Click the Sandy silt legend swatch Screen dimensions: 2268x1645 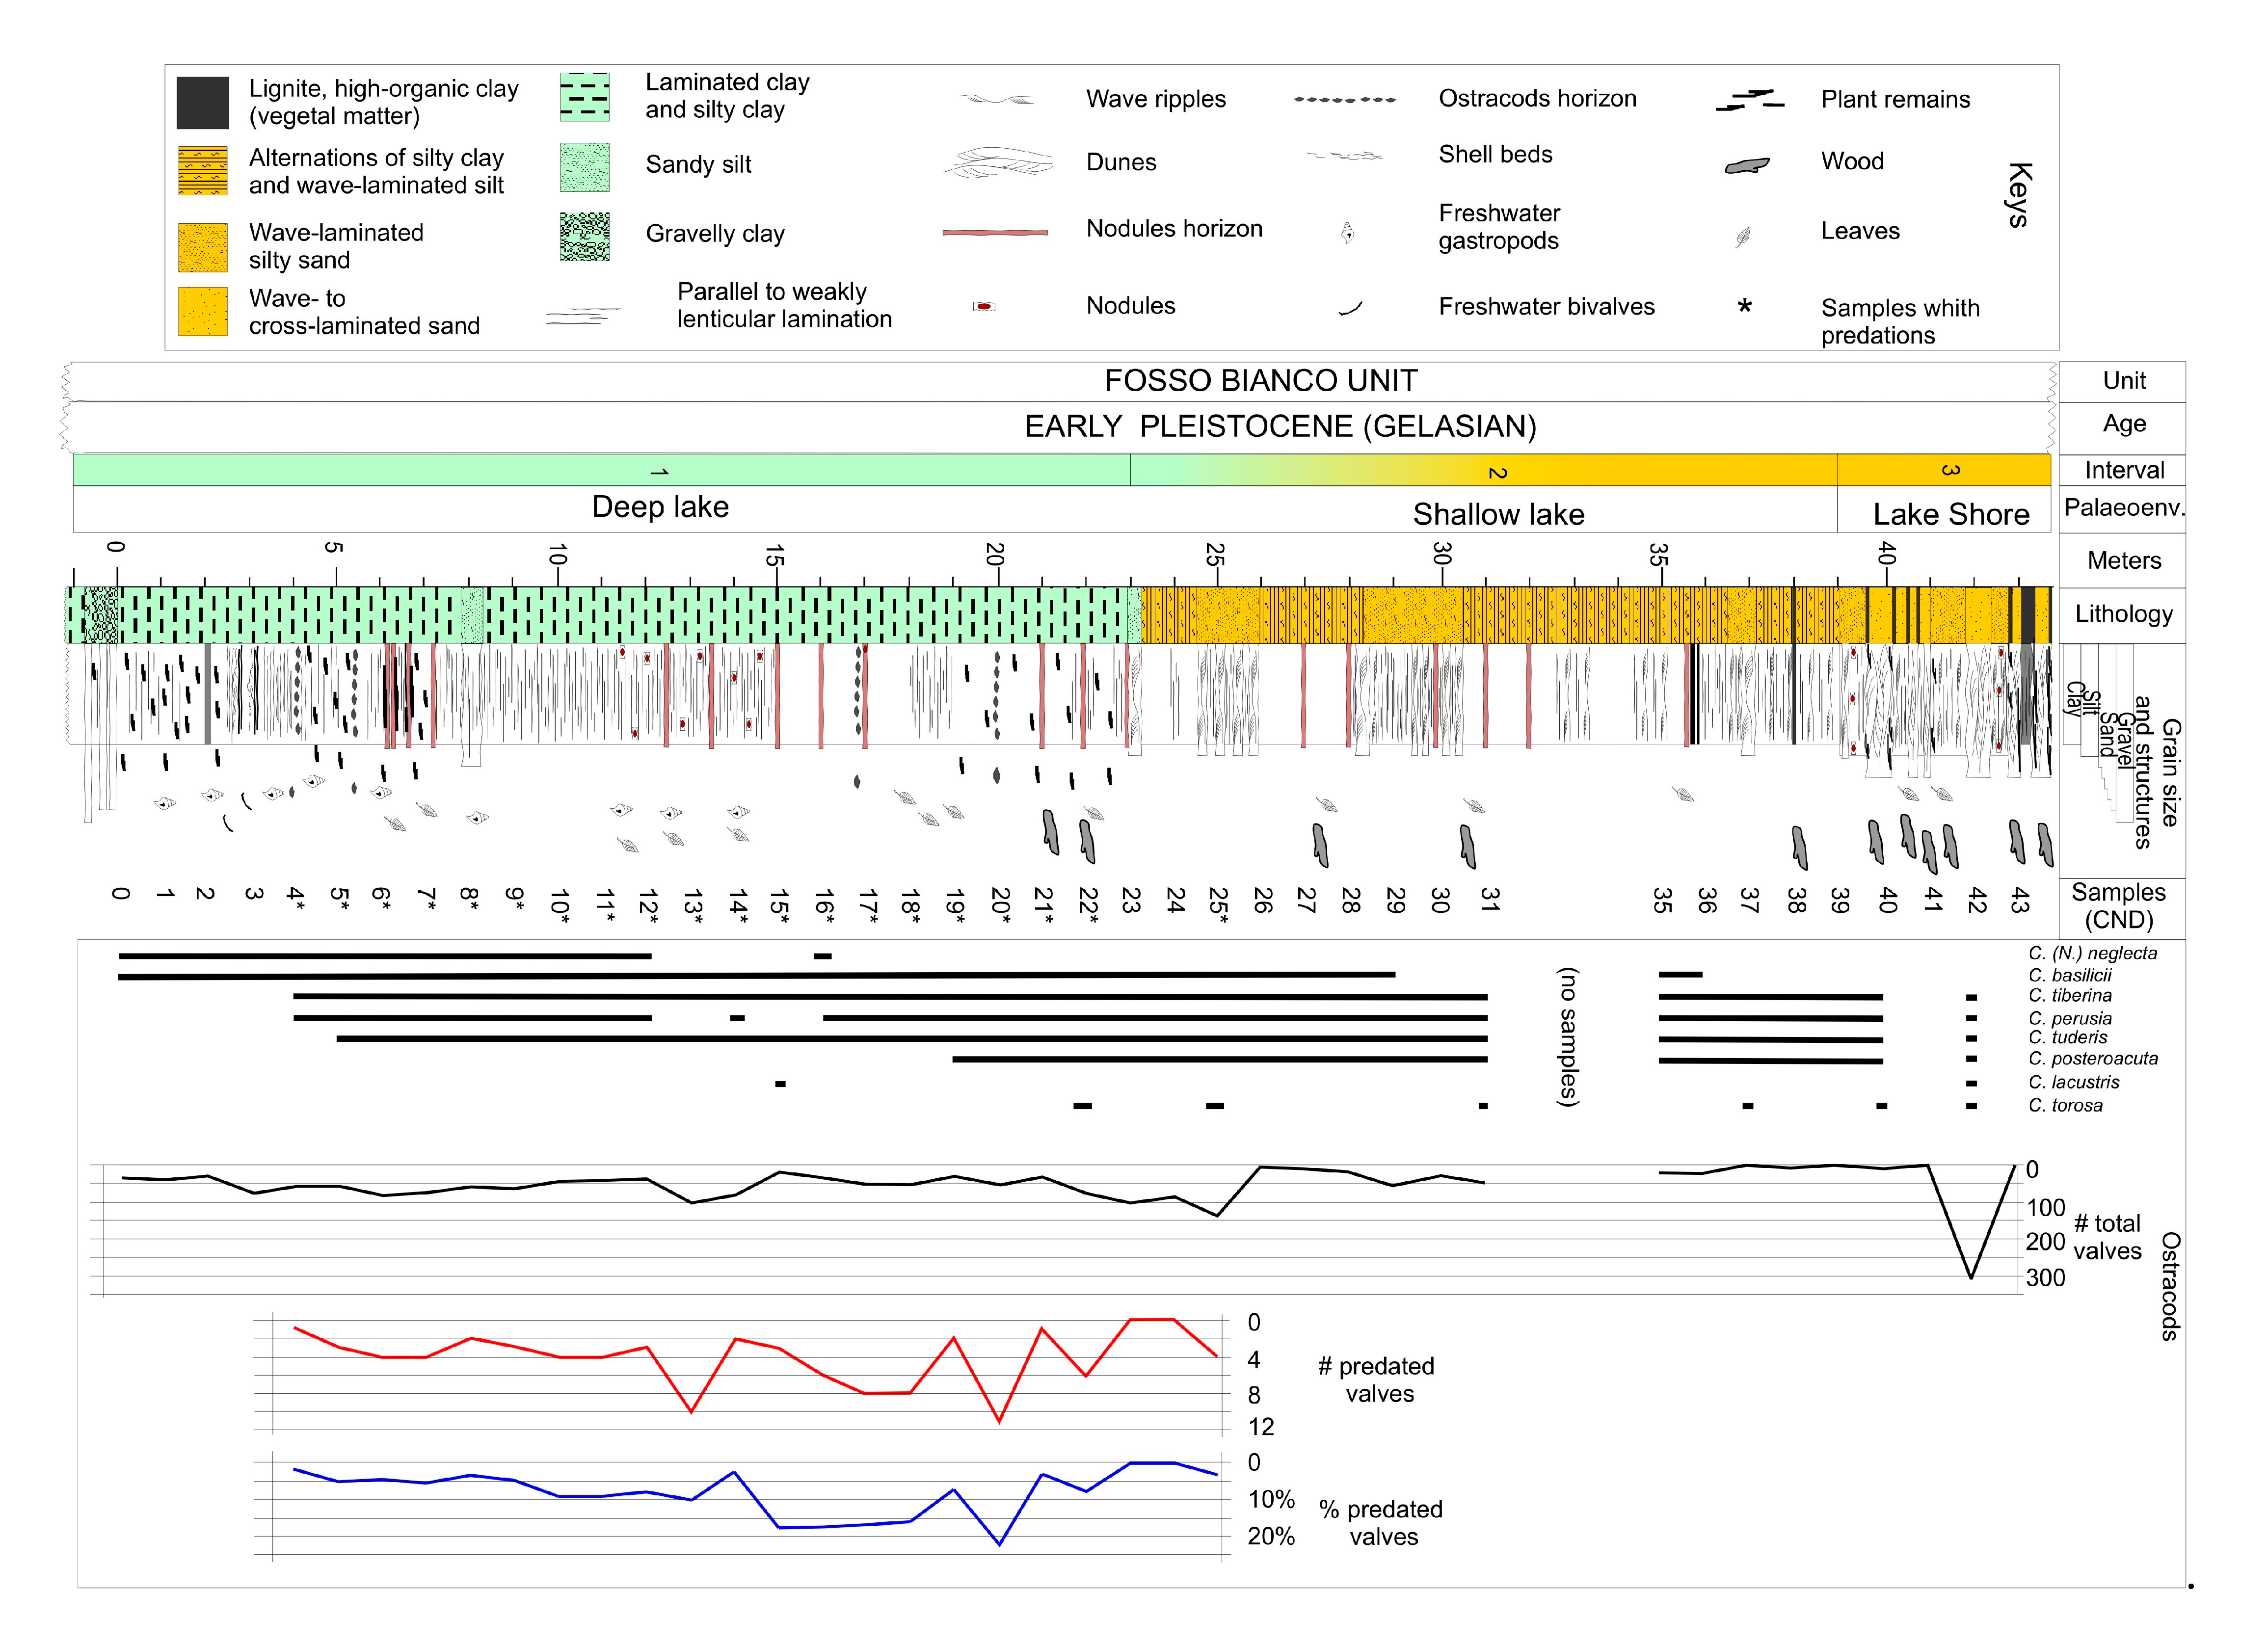coord(585,167)
